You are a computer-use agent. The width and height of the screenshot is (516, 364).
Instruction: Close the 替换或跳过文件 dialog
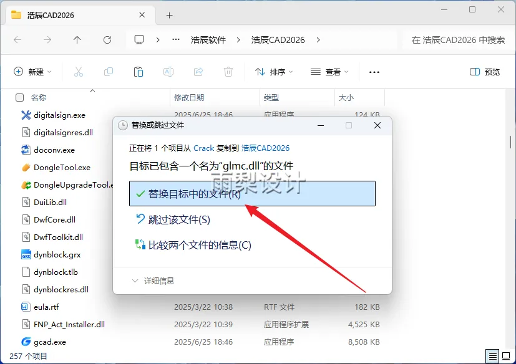pyautogui.click(x=377, y=125)
